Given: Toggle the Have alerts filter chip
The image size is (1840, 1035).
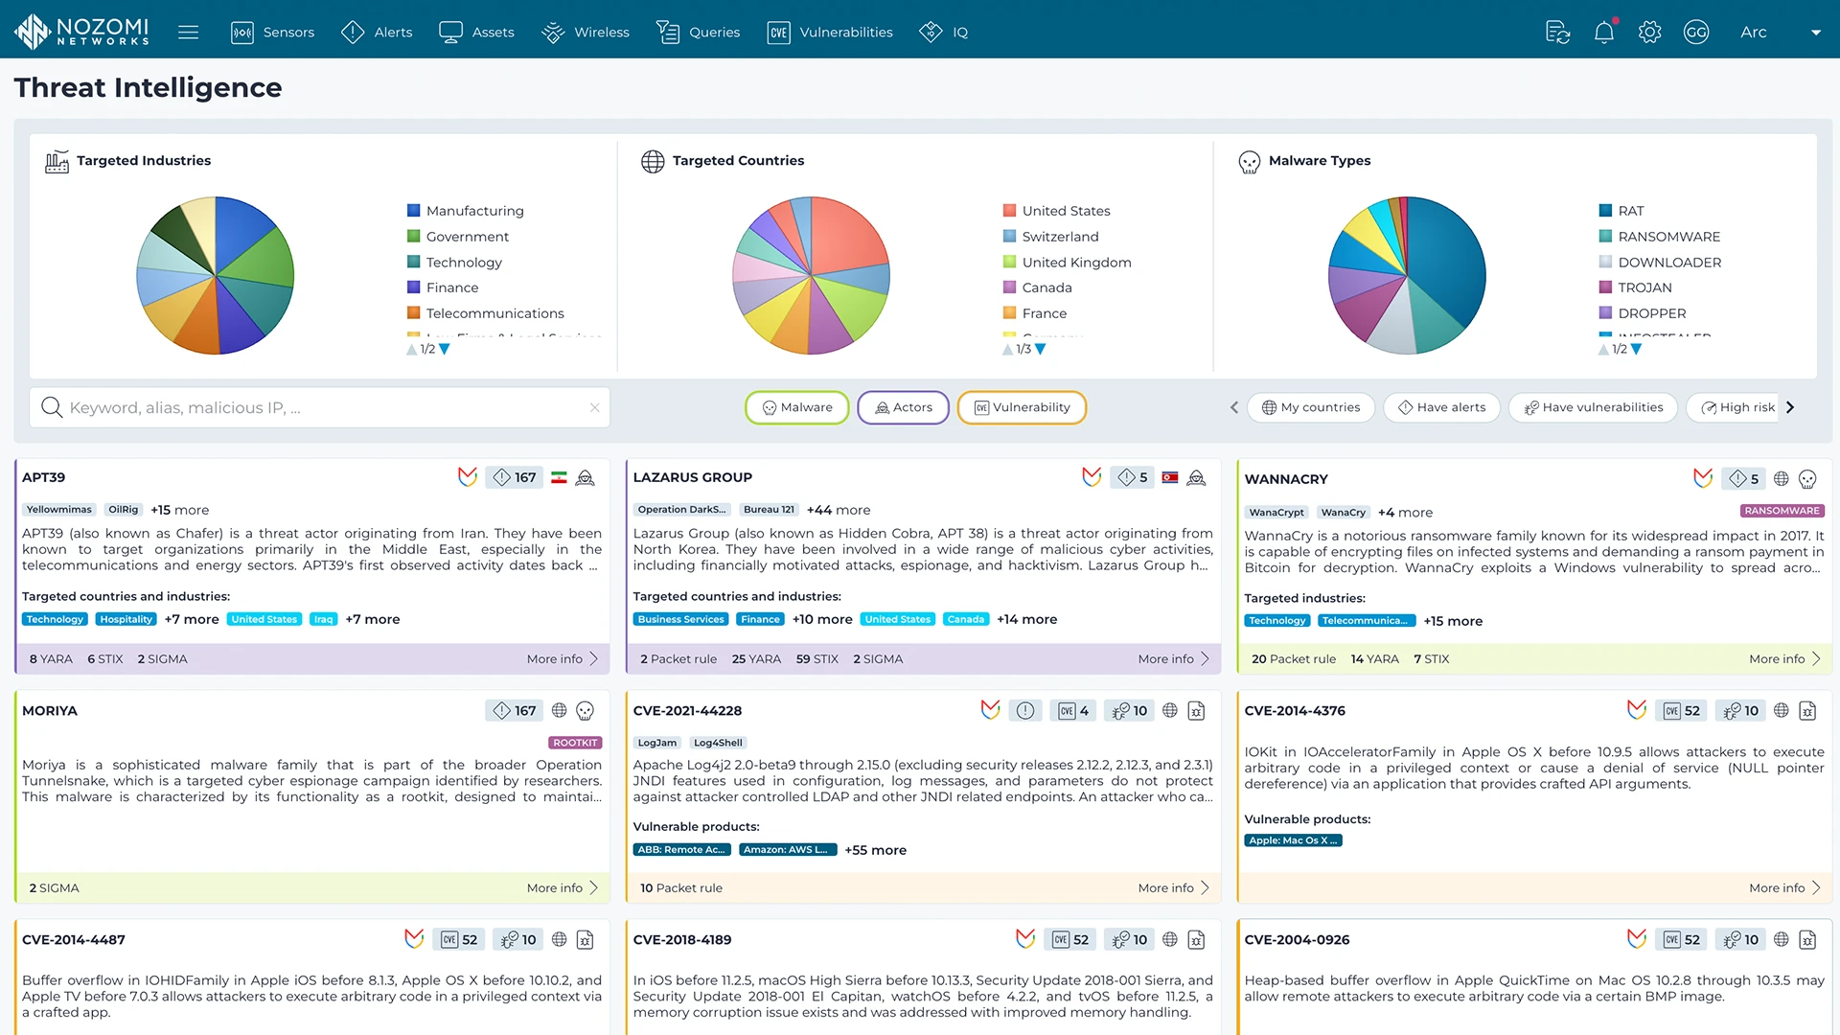Looking at the screenshot, I should click(x=1441, y=407).
